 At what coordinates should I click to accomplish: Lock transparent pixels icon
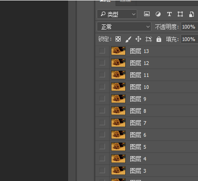coord(118,39)
